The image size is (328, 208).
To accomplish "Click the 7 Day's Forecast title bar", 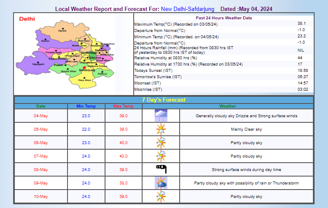I will 164,100.
